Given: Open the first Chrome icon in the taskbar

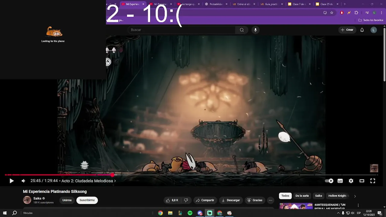Looking at the screenshot, I should [x=160, y=213].
